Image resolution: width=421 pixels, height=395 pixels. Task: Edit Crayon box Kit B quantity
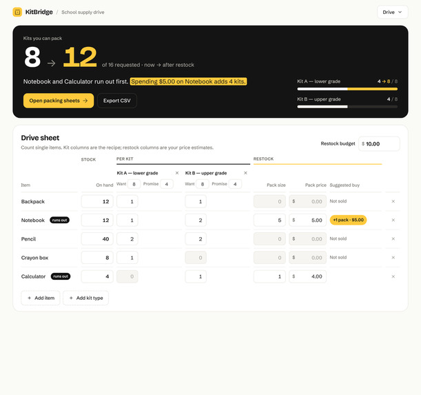[196, 258]
